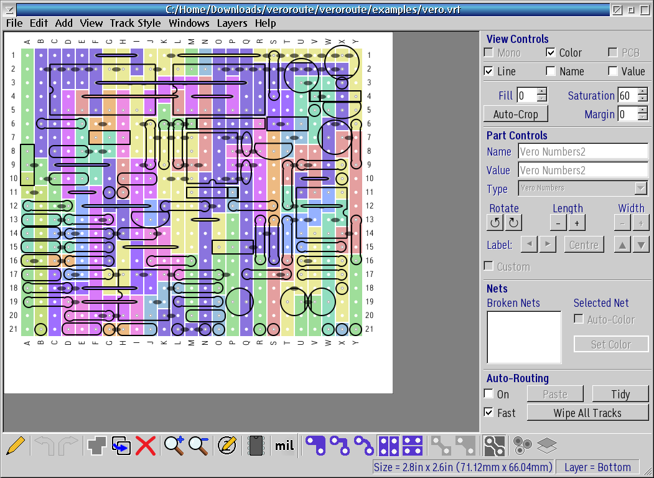
Task: Zoom in with the magnifier plus icon
Action: click(174, 445)
